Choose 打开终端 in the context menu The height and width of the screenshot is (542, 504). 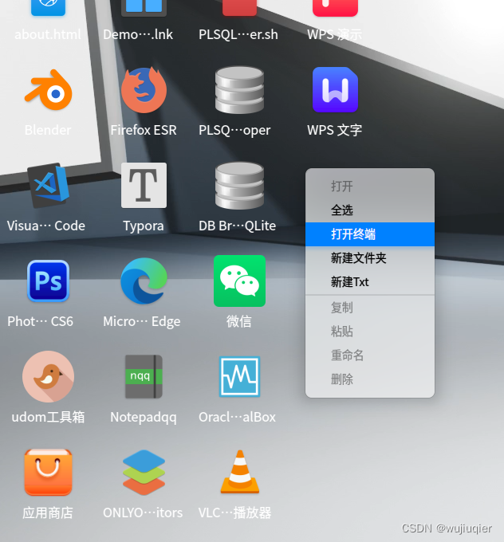pos(370,234)
